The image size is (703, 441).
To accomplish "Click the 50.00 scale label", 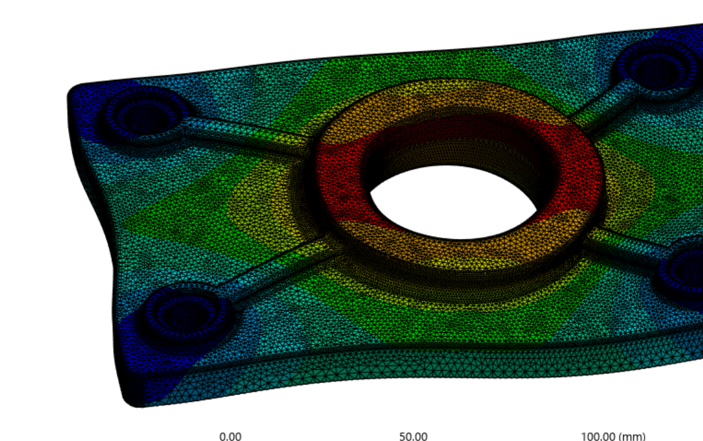I will (413, 436).
